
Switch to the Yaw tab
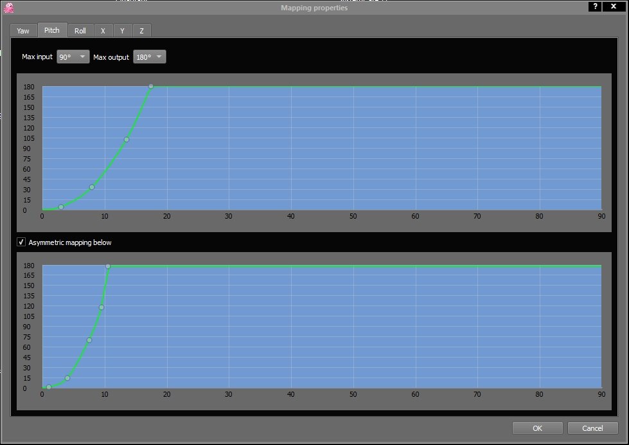click(x=22, y=31)
